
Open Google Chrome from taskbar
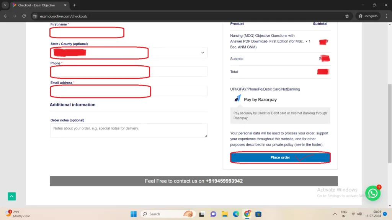click(x=247, y=214)
